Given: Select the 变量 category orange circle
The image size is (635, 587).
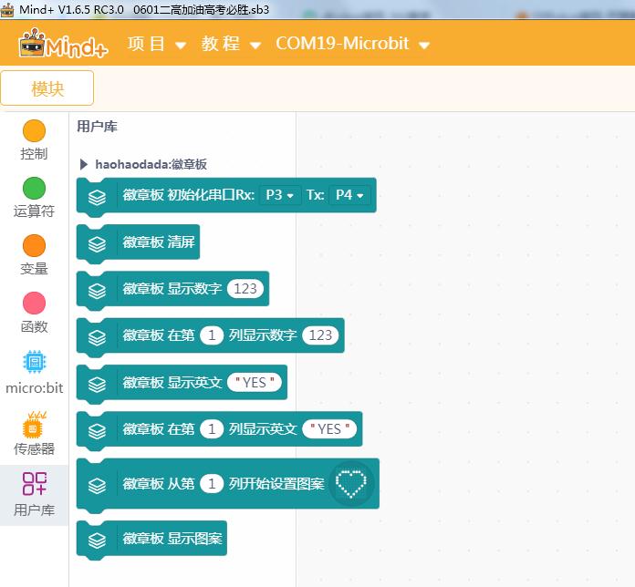Looking at the screenshot, I should (x=35, y=245).
